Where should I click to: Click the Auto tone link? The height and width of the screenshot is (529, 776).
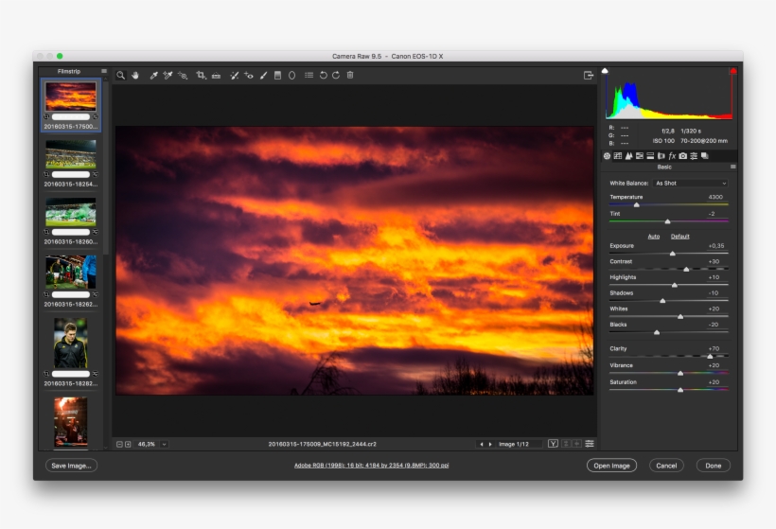tap(654, 237)
